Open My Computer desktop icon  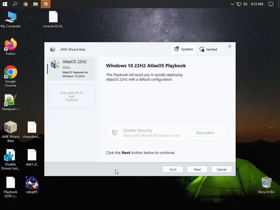tap(11, 20)
